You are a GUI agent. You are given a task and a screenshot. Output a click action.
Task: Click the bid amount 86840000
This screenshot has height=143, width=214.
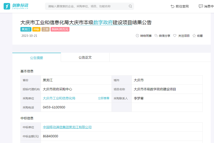(50, 136)
